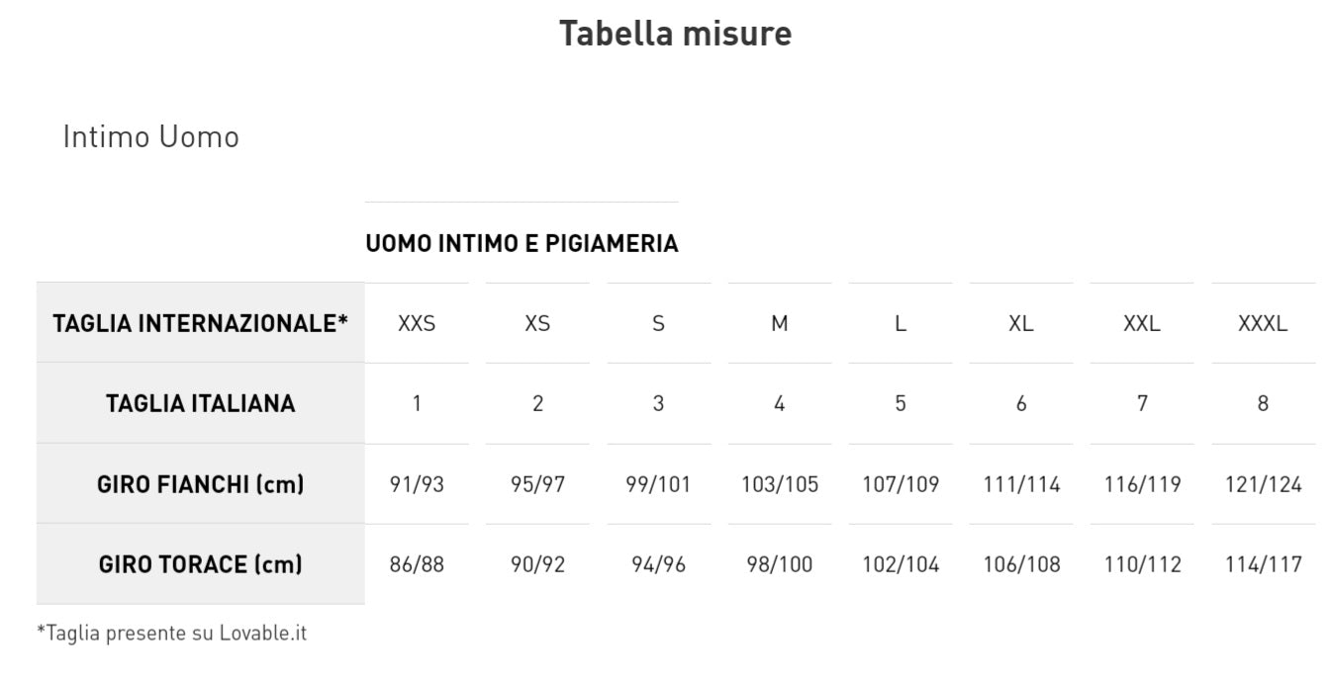
Task: Click the Lovable.it footnote text
Action: click(171, 633)
